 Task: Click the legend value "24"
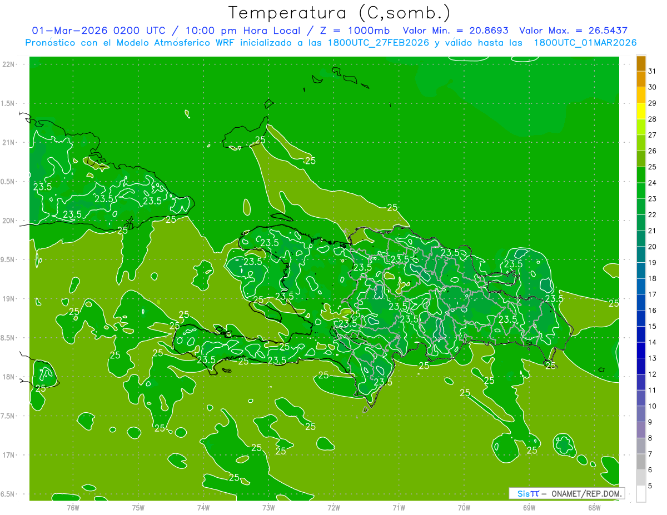(x=653, y=183)
